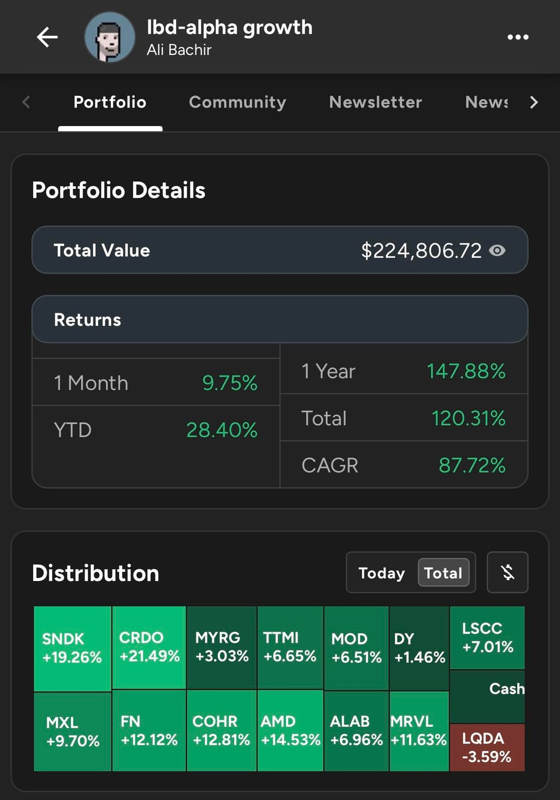The height and width of the screenshot is (800, 560).
Task: Open the red LQDA holding tile
Action: (487, 748)
